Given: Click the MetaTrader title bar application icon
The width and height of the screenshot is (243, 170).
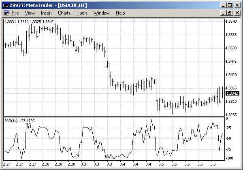Looking at the screenshot, I should (6, 5).
